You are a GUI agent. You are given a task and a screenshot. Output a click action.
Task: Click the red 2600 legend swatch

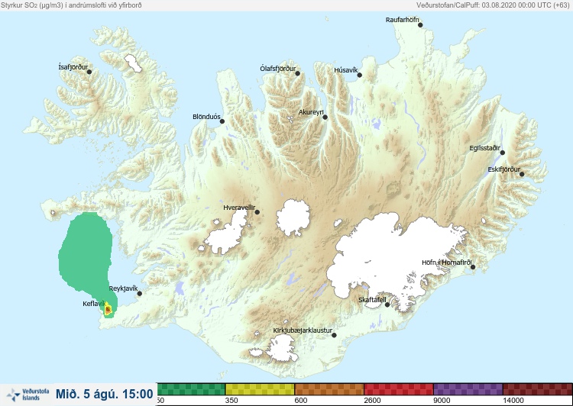coord(399,389)
